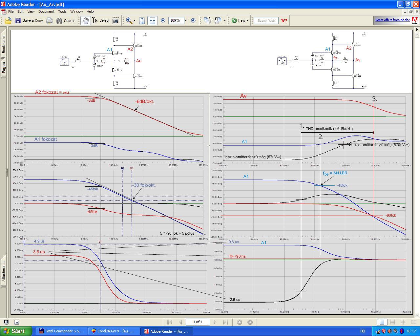Click the Open file folder icon

click(8, 20)
